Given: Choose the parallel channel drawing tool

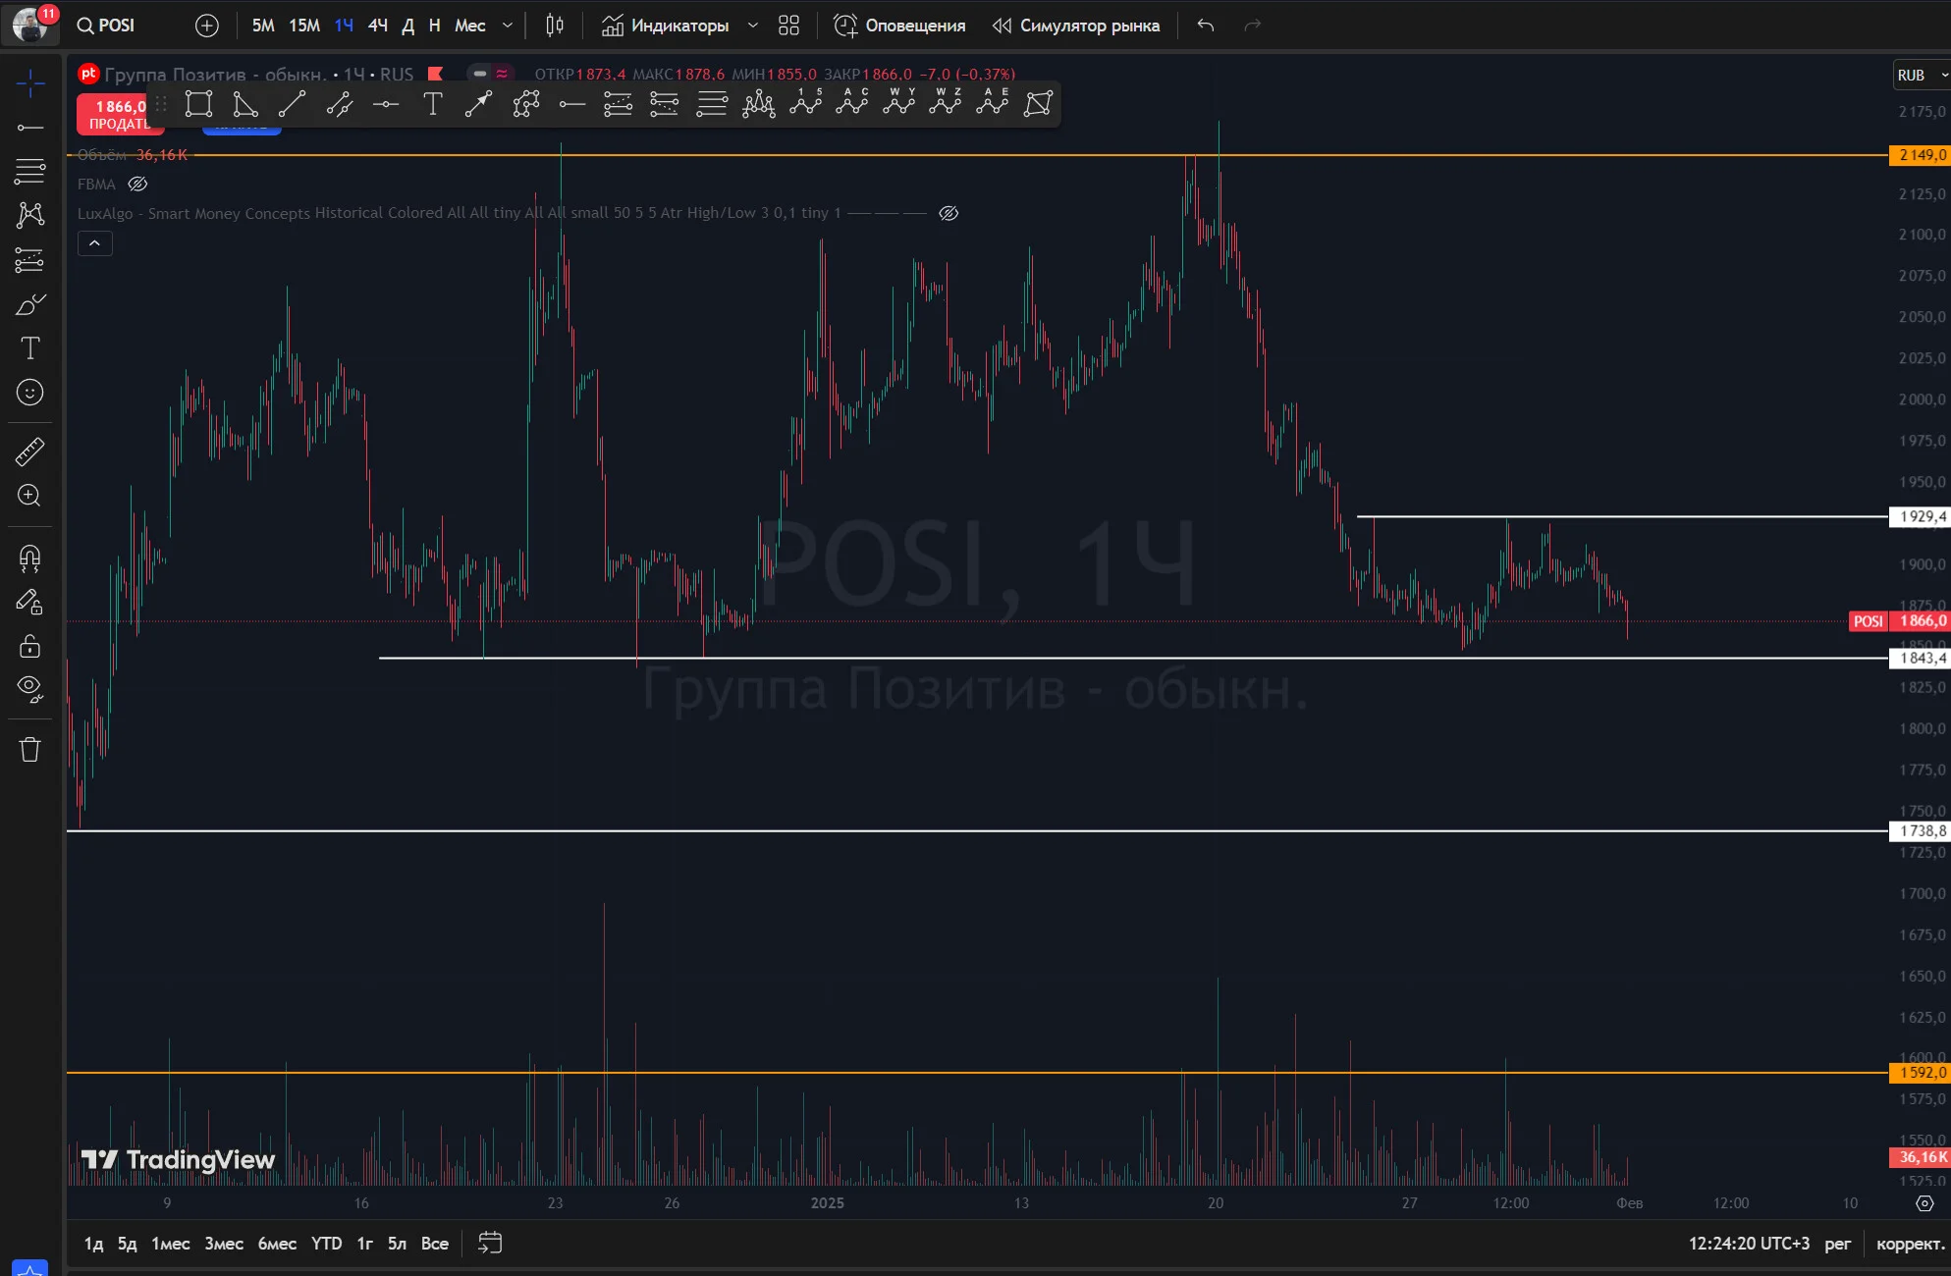Looking at the screenshot, I should (339, 104).
